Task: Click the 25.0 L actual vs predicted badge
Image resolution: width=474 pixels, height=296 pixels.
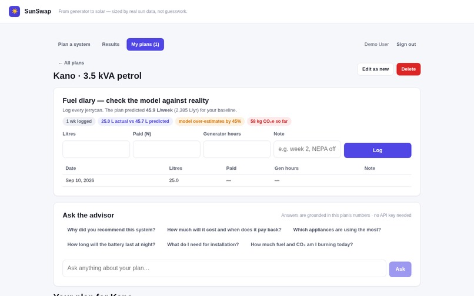Action: point(135,122)
